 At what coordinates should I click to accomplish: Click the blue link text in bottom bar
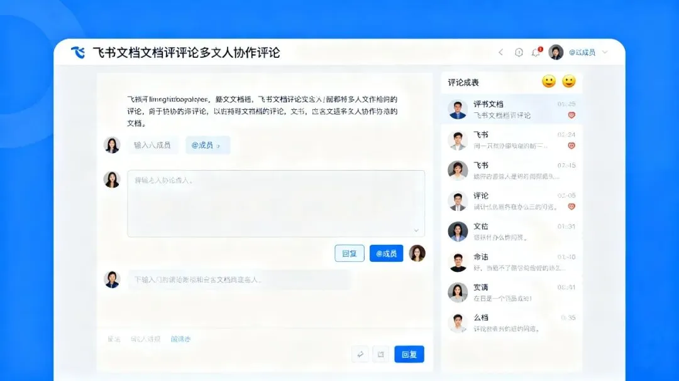coord(180,339)
